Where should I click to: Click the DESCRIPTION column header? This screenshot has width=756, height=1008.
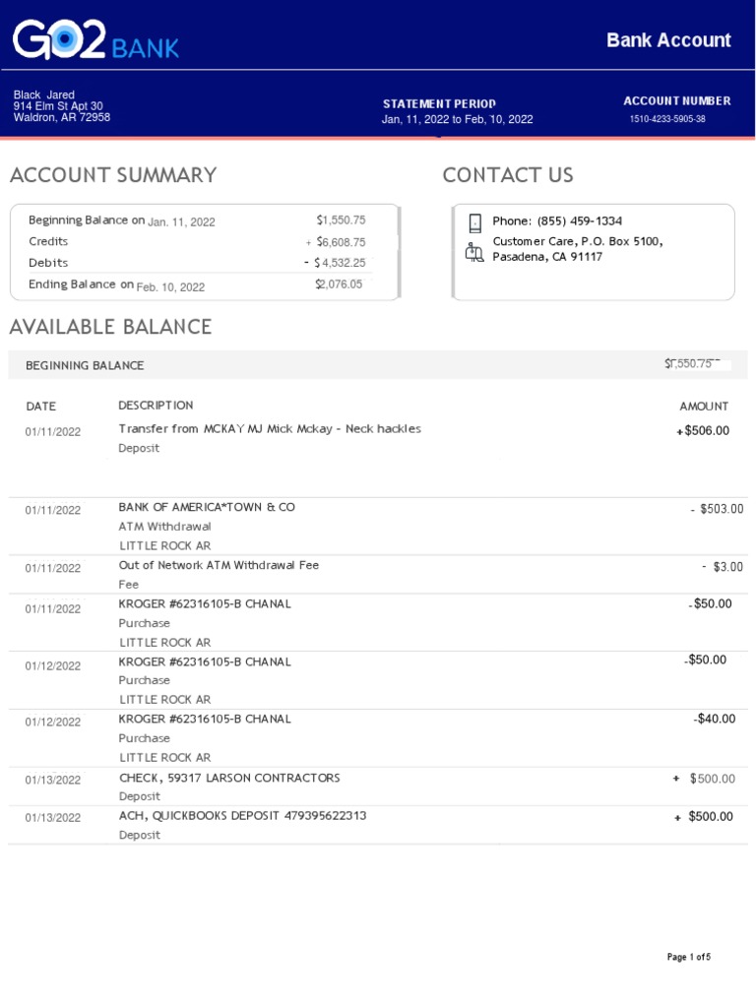[x=156, y=406]
